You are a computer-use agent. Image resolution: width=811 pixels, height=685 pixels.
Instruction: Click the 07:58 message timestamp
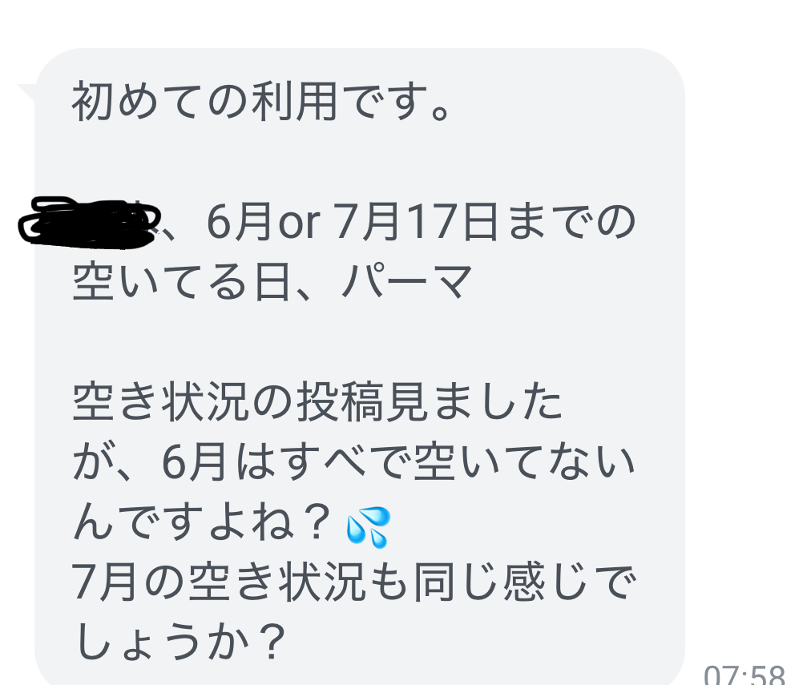[x=744, y=674]
